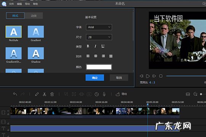
Task: Confirm with the blue 确定 button
Action: [95, 78]
